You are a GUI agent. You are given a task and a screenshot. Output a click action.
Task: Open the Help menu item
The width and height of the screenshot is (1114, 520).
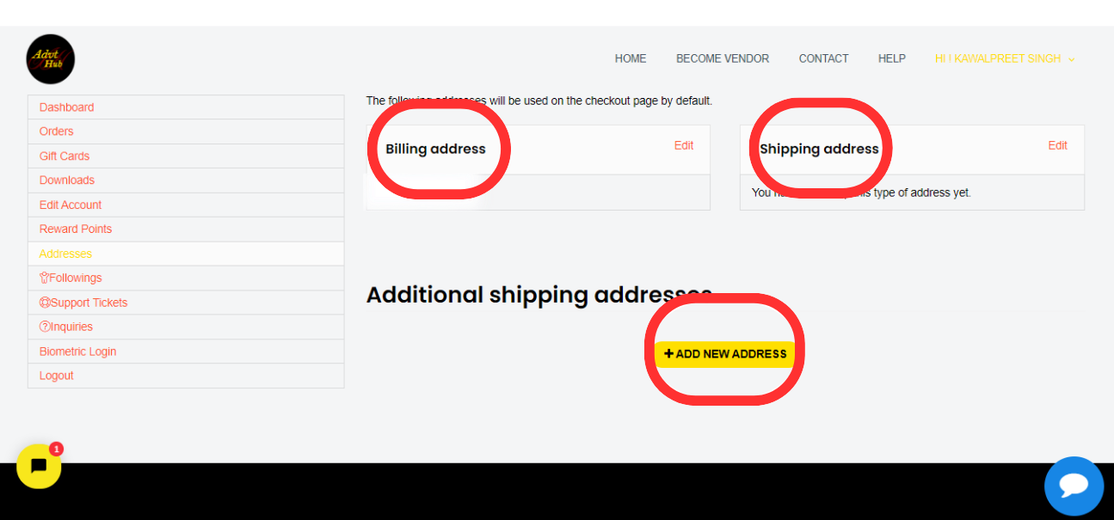pos(891,58)
